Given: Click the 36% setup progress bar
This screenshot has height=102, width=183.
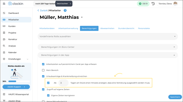Looking at the screenshot, I should [x=19, y=81].
